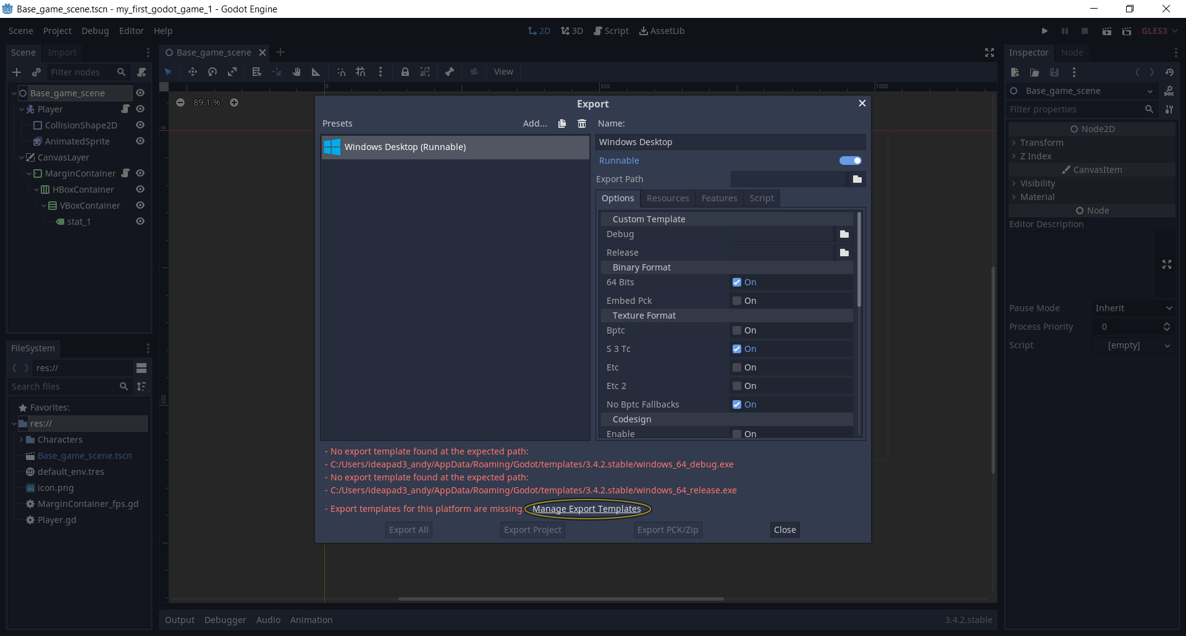
Task: Duplicate the export preset icon
Action: (562, 123)
